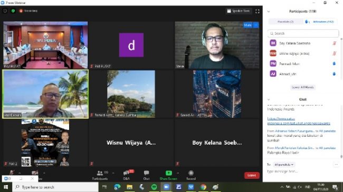The height and width of the screenshot is (192, 343).
Task: Open video options arrow beside camera
Action: [x=44, y=173]
